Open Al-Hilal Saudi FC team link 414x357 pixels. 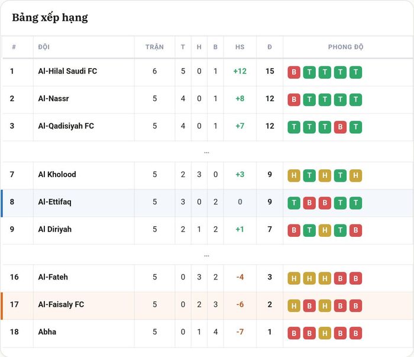67,71
